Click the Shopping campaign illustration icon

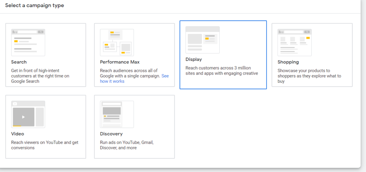(x=295, y=42)
